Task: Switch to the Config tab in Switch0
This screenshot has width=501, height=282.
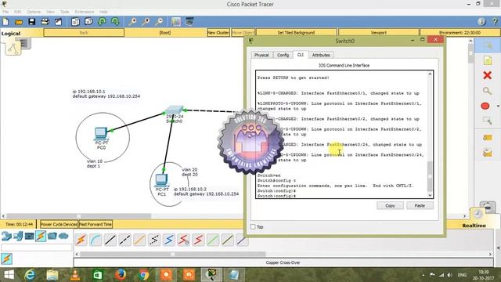Action: (x=283, y=55)
